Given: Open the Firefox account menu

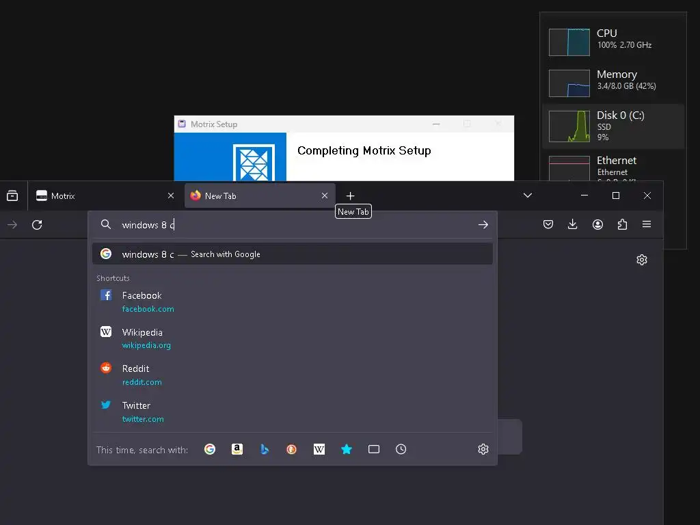Looking at the screenshot, I should pos(597,224).
